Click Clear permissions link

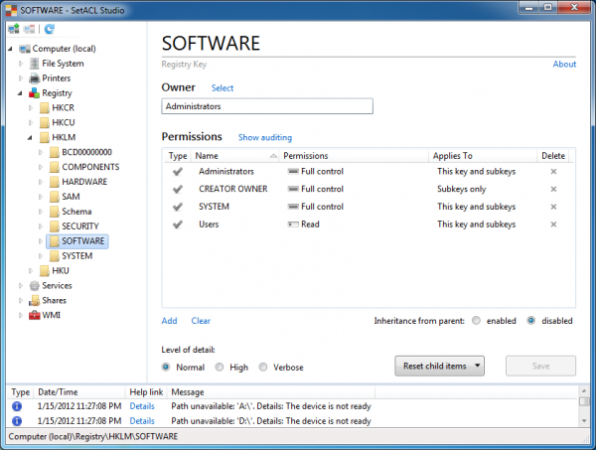(x=201, y=321)
